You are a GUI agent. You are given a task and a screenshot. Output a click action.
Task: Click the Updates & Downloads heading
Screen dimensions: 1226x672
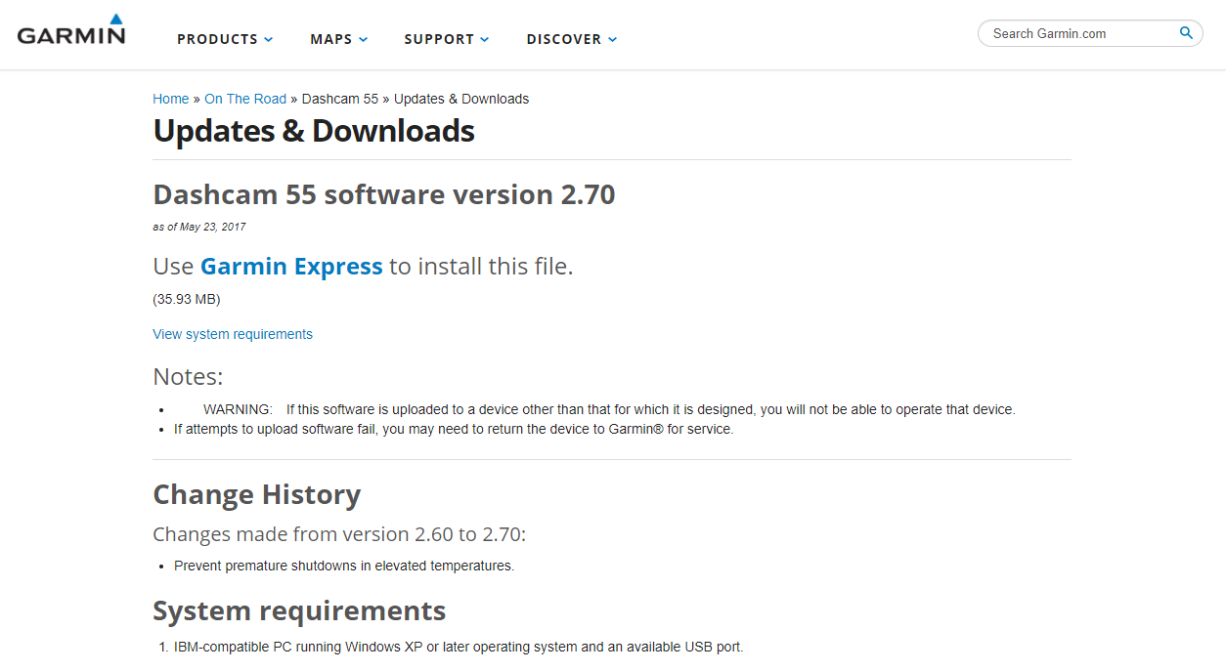click(314, 131)
